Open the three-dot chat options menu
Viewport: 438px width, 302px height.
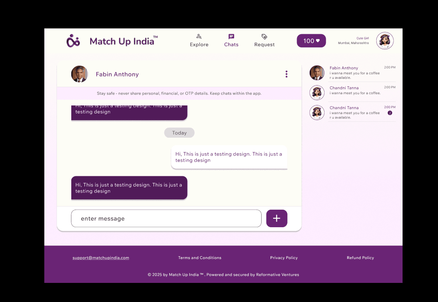point(286,74)
